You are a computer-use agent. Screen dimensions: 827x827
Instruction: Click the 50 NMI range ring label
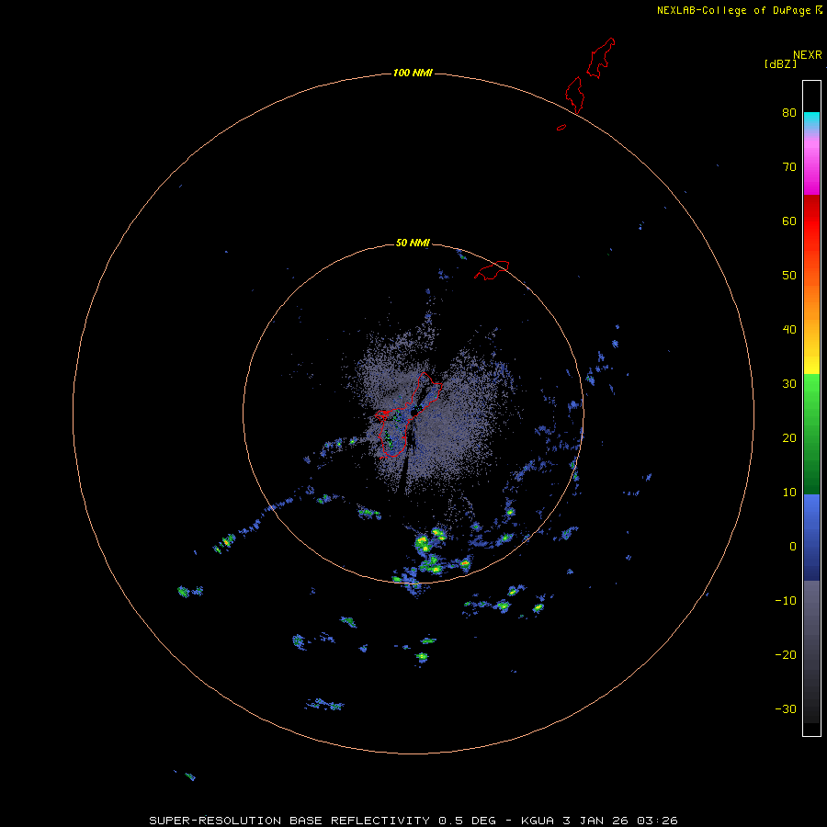pyautogui.click(x=413, y=243)
